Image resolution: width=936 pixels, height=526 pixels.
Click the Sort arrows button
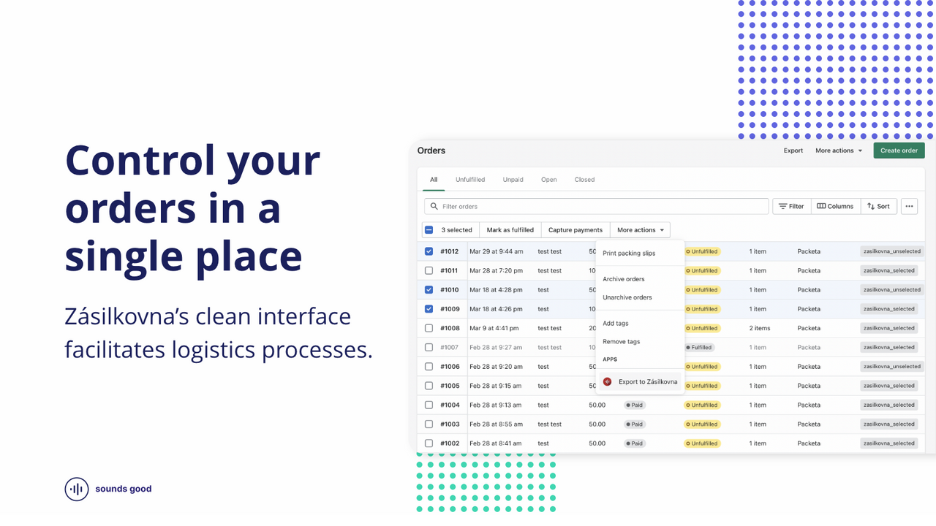pos(879,206)
